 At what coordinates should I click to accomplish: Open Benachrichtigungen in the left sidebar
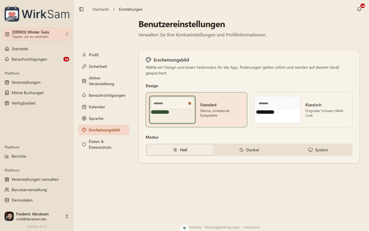click(x=37, y=59)
